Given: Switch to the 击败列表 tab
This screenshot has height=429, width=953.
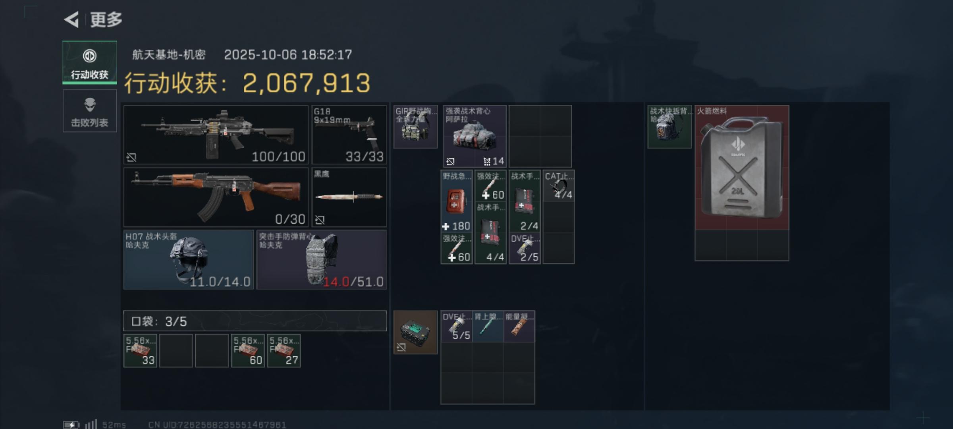Looking at the screenshot, I should tap(90, 111).
